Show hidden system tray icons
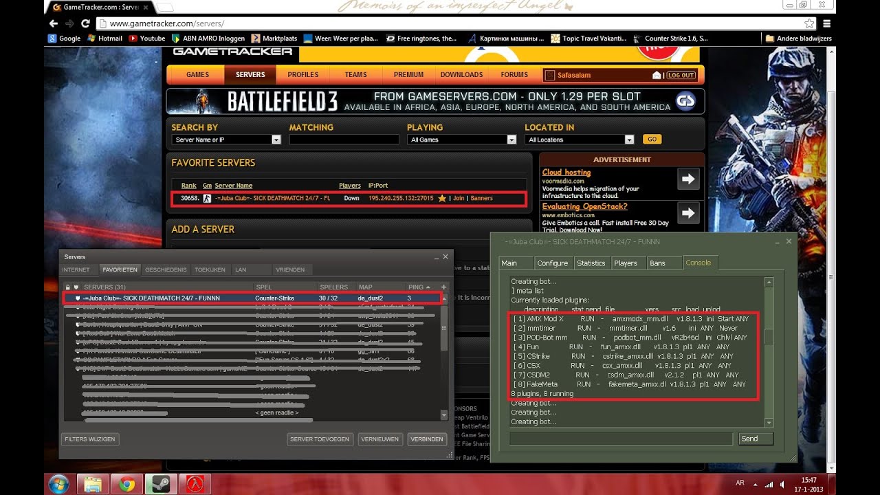Viewport: 880px width, 495px height. pyautogui.click(x=754, y=484)
